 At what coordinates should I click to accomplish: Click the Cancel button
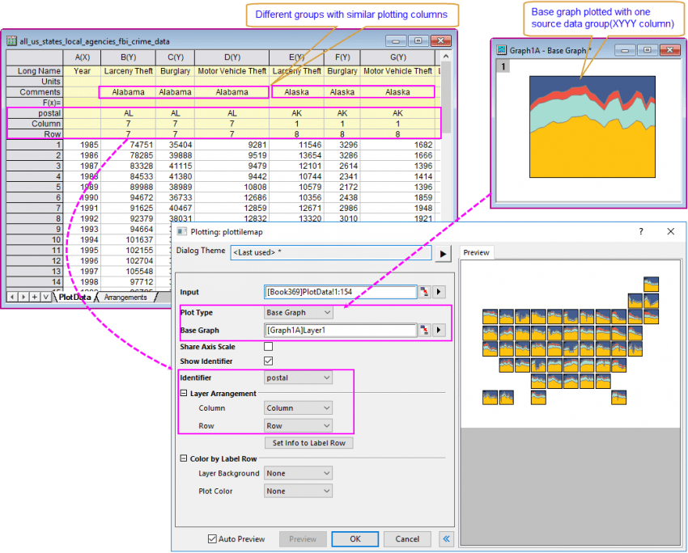click(407, 539)
